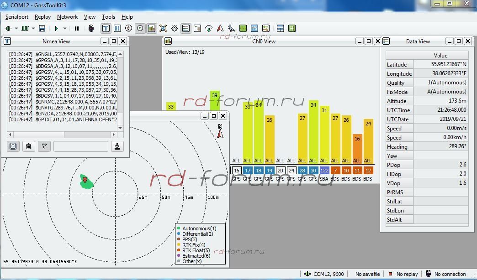477x280 pixels.
Task: Click the GPS 17 satellite number label
Action: tap(247, 171)
